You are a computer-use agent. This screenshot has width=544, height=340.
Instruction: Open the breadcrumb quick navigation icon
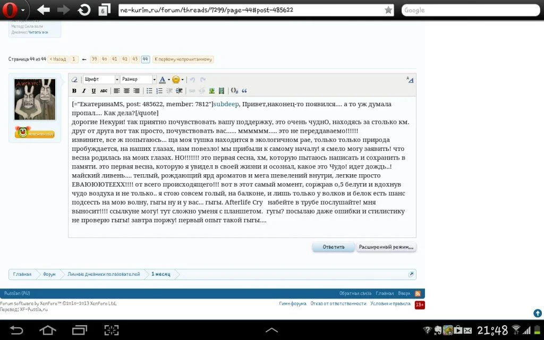tap(411, 275)
